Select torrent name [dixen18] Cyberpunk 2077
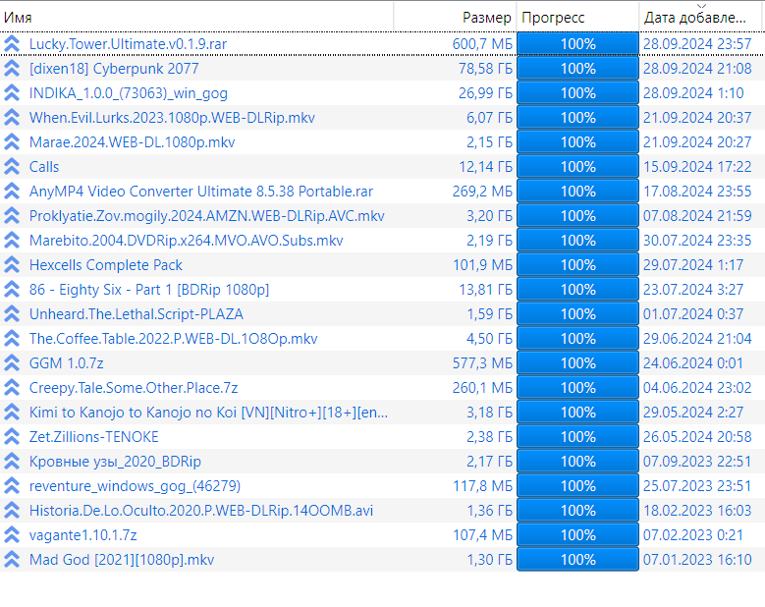The width and height of the screenshot is (765, 607). (x=114, y=69)
